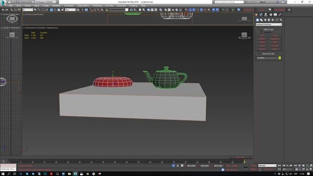The width and height of the screenshot is (313, 176).
Task: Open the Workspace Default dropdown
Action: [x=45, y=2]
